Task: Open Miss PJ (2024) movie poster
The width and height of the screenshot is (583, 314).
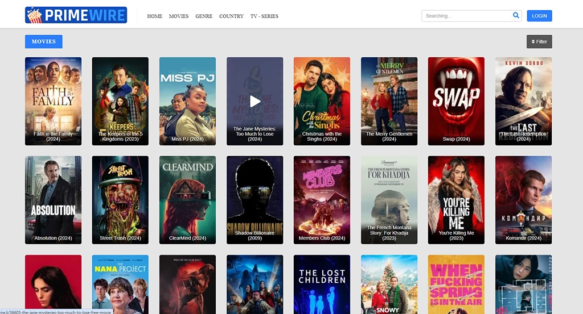Action: click(187, 97)
